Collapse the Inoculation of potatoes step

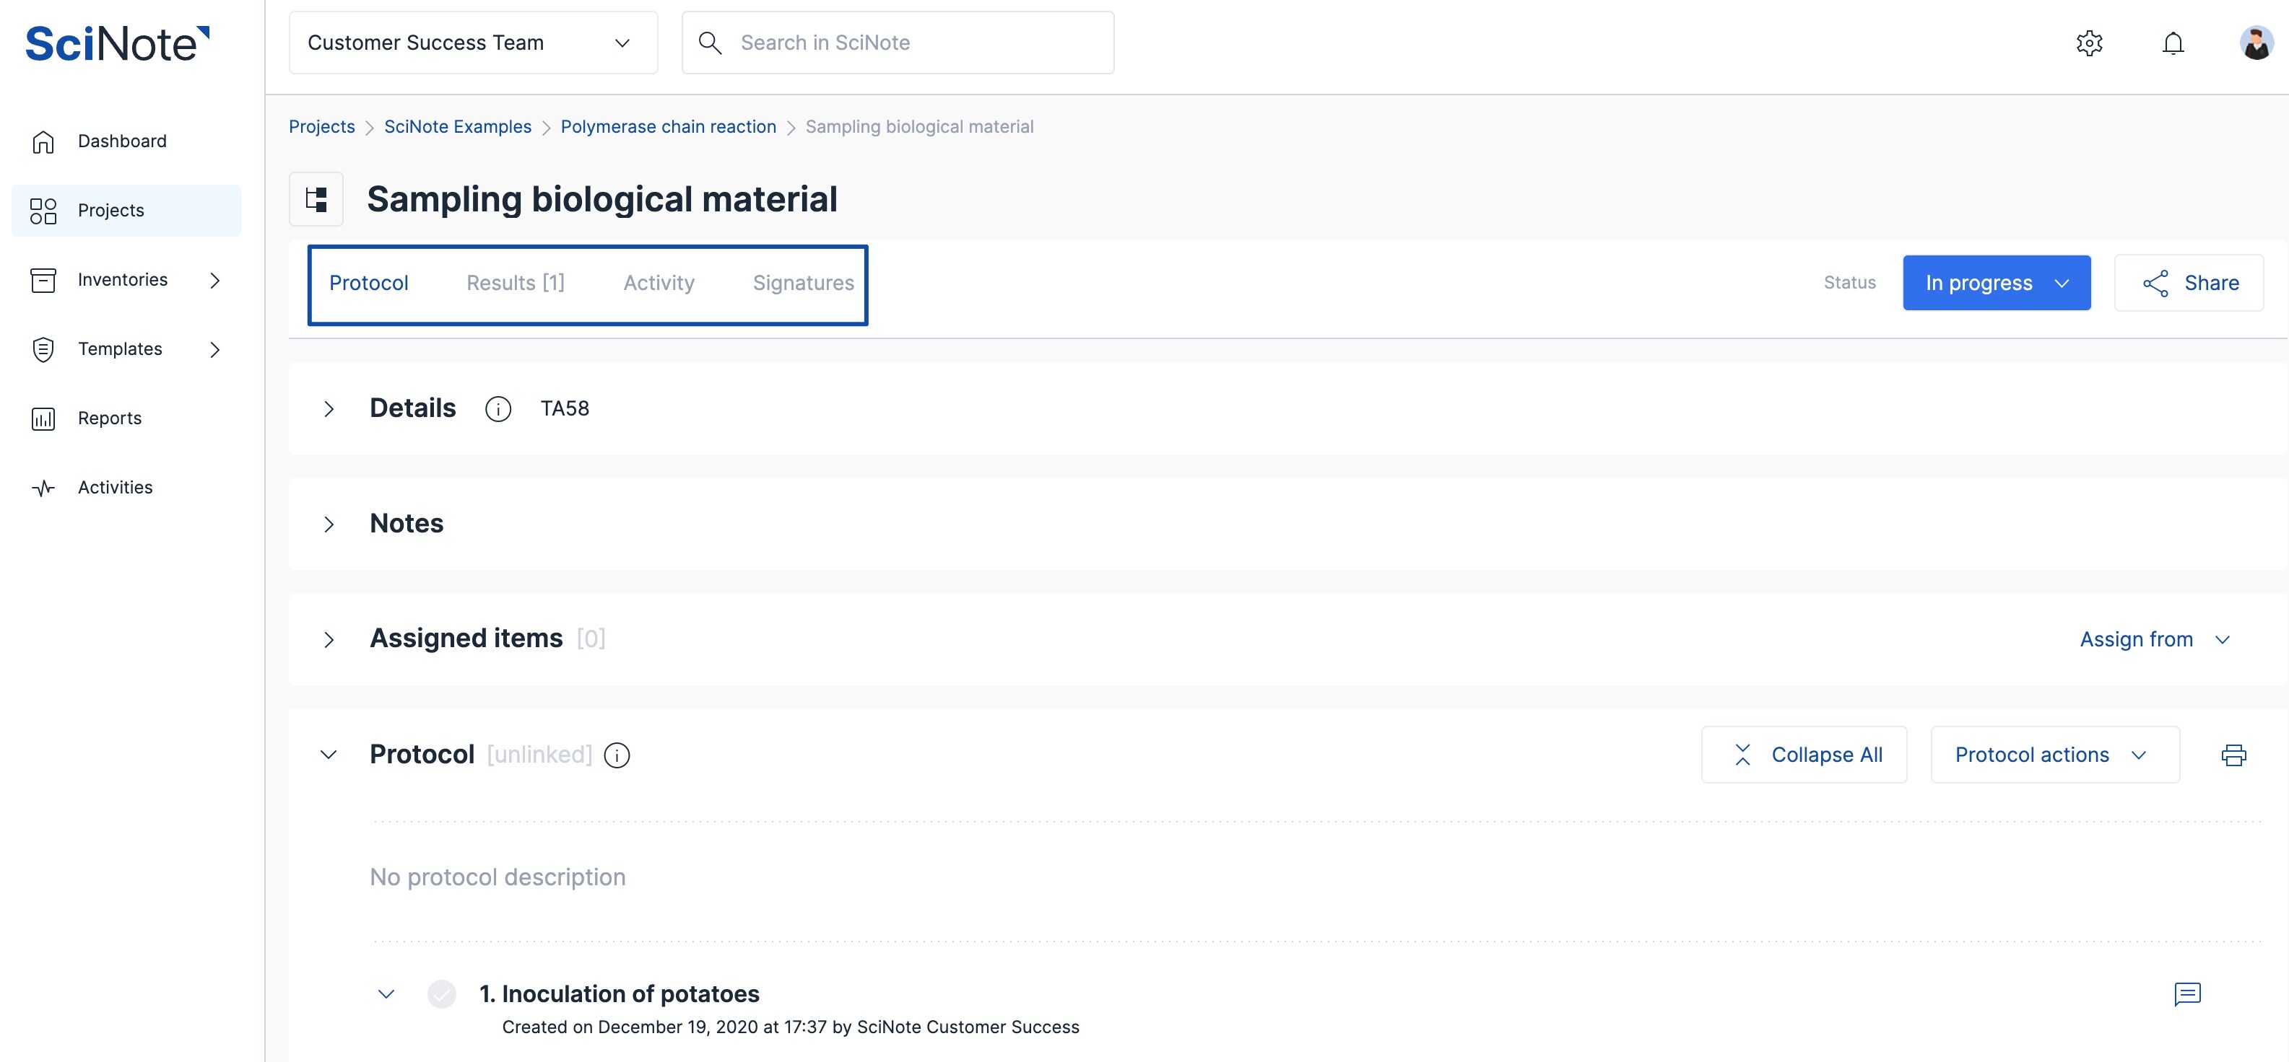(386, 993)
